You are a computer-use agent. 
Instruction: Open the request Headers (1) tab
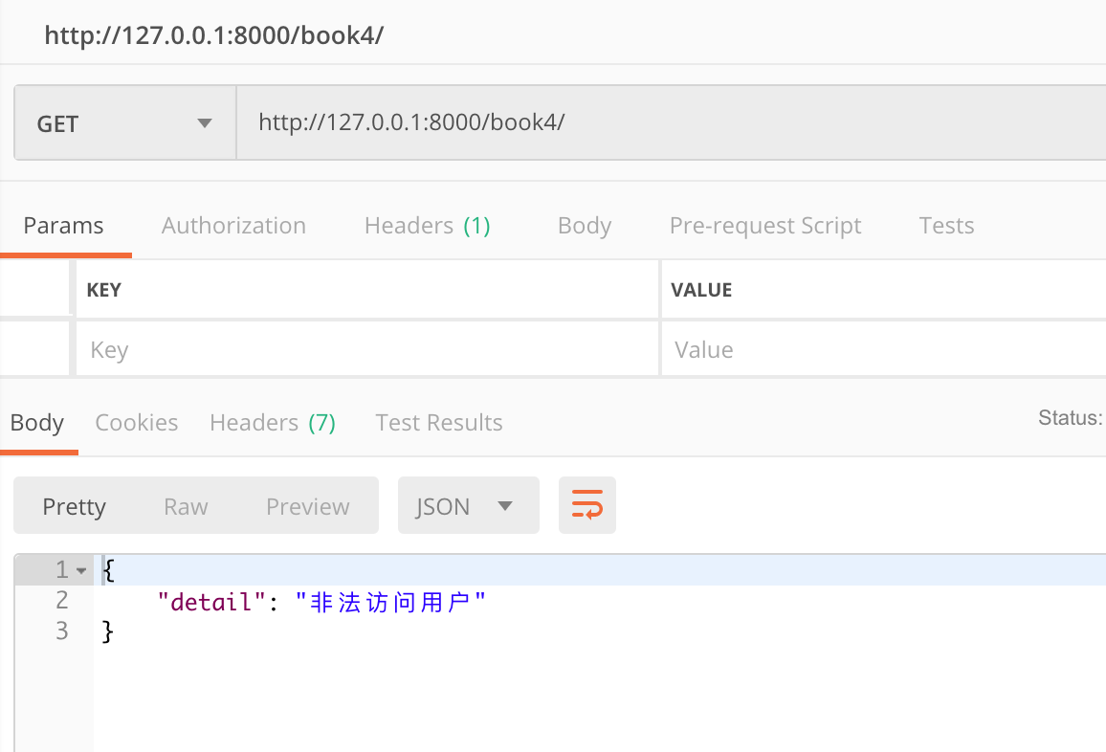(x=427, y=226)
